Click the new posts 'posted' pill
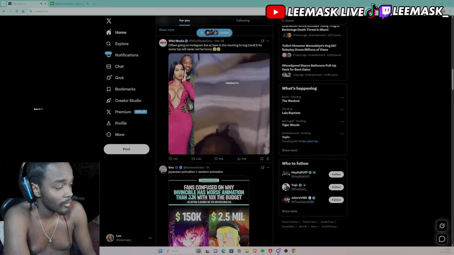Viewport: 454px width, 255px height. 214,33
